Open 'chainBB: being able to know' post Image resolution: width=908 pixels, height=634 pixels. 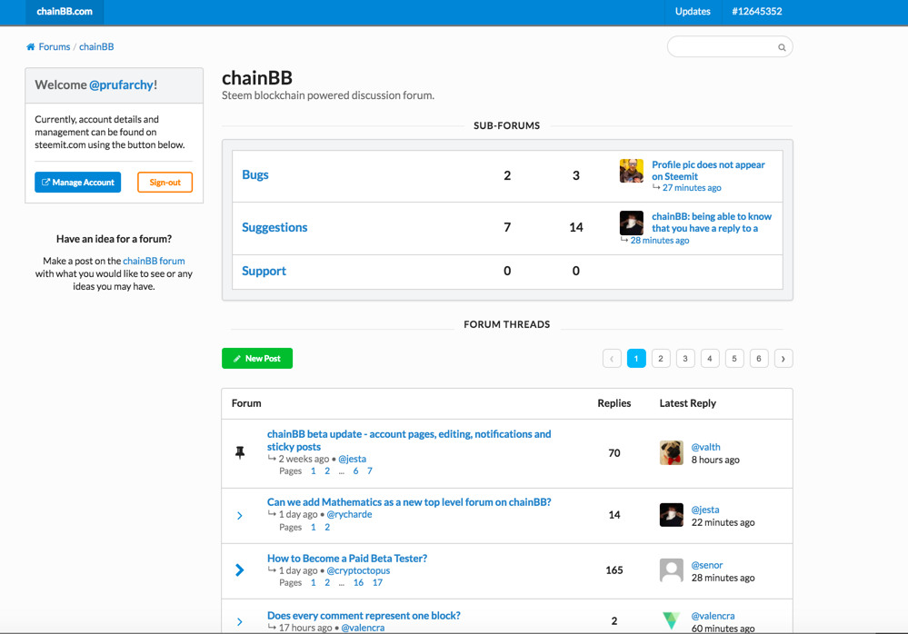click(x=712, y=223)
